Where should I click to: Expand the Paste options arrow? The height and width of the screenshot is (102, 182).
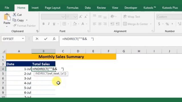tap(7, 27)
